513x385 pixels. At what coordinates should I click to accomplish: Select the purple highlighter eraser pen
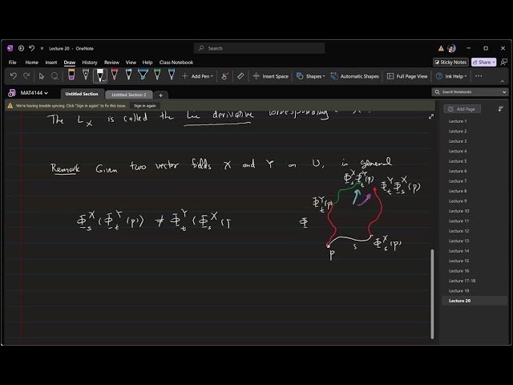point(71,75)
